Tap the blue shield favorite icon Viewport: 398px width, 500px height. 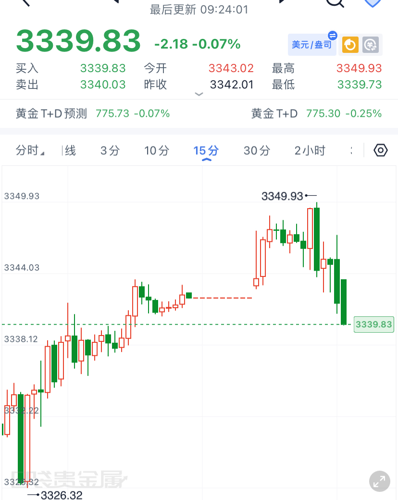(x=373, y=2)
